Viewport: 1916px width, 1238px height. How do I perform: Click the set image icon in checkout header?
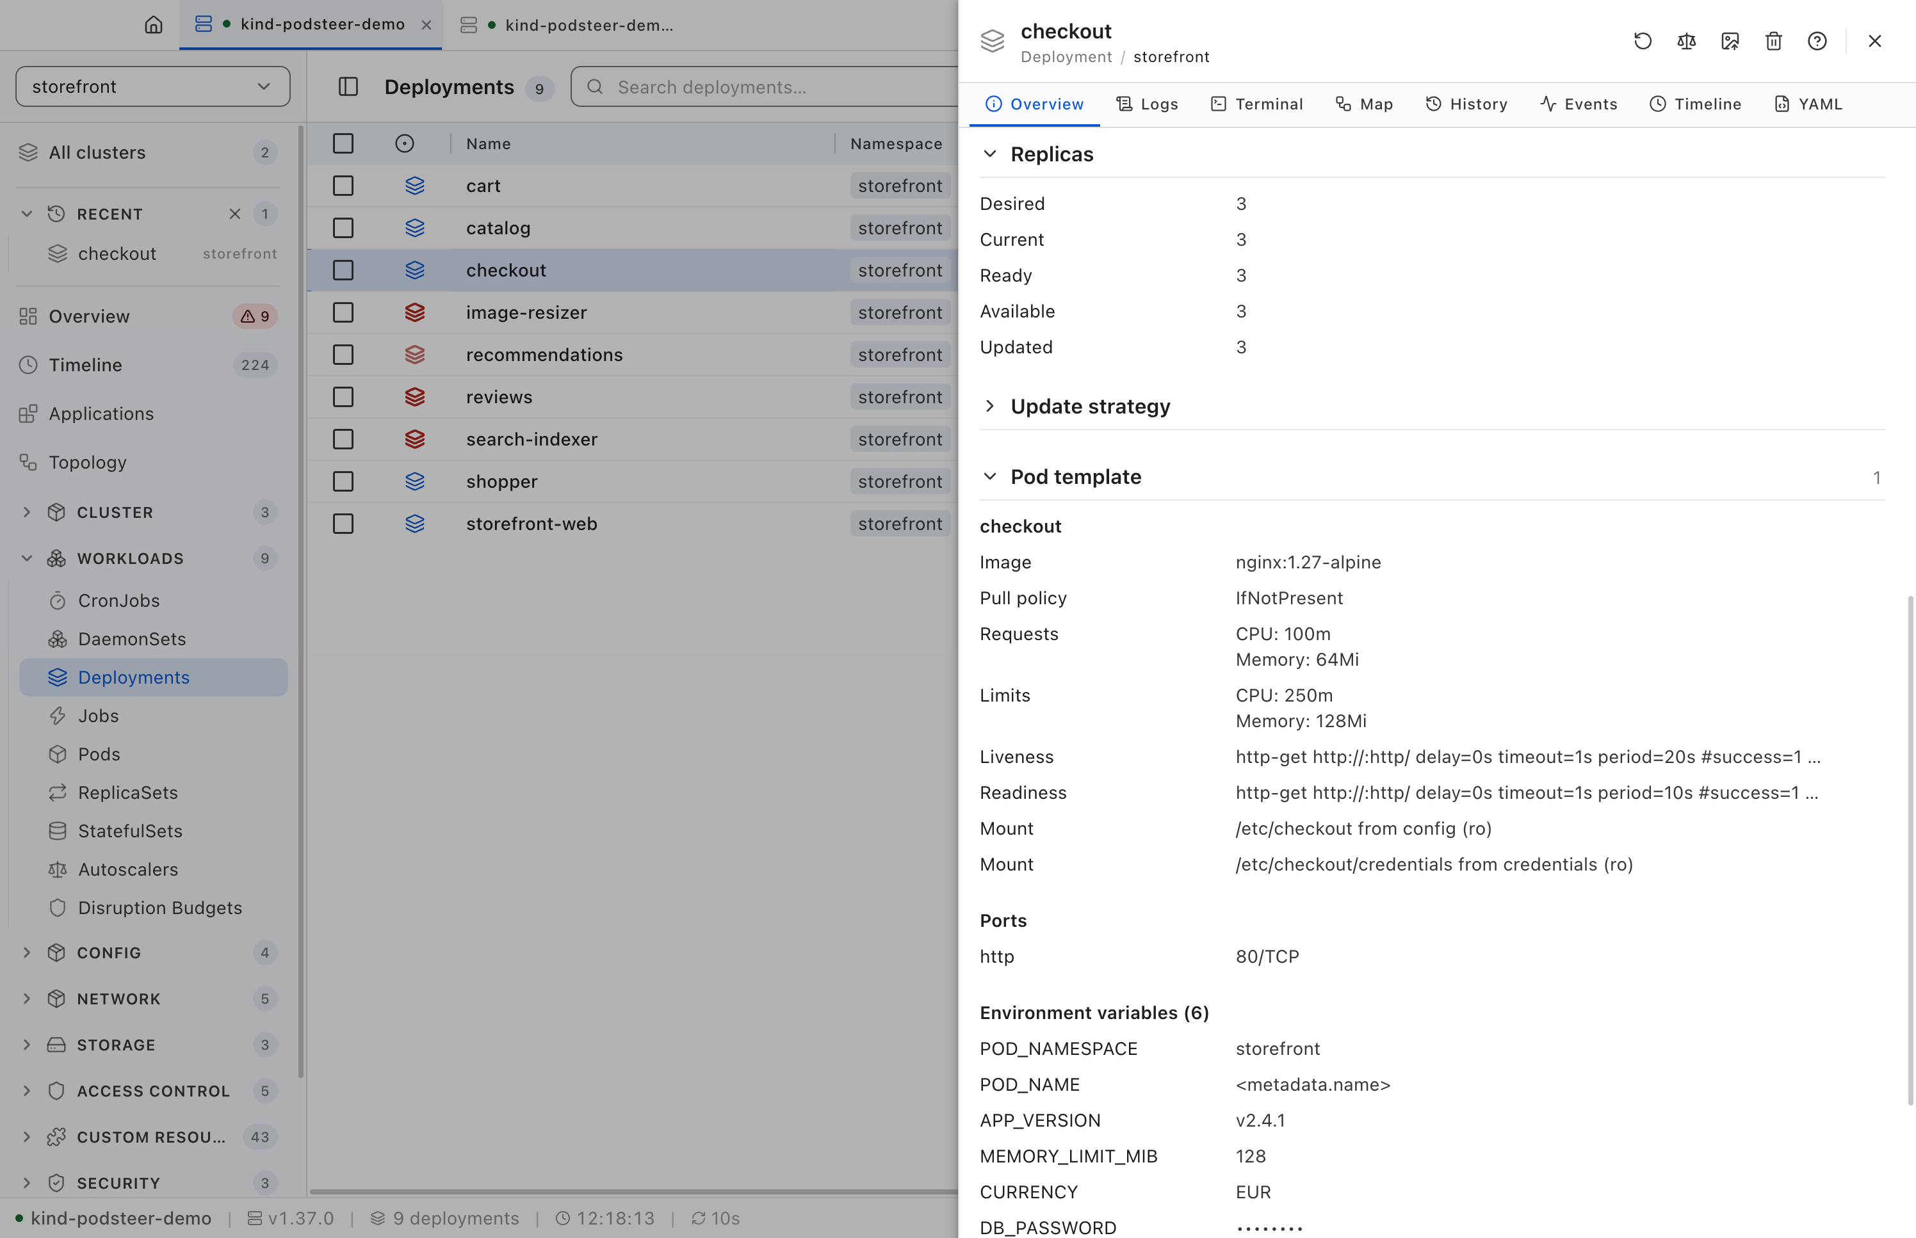[1730, 41]
